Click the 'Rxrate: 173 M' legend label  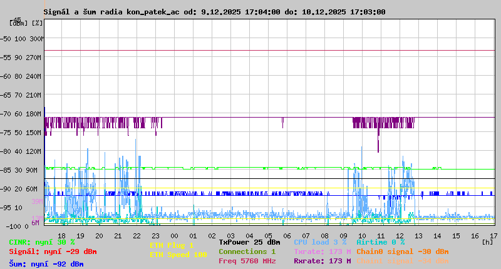pos(323,261)
